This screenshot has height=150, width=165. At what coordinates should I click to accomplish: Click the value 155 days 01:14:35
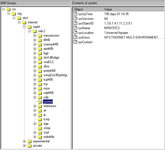pyautogui.click(x=116, y=14)
